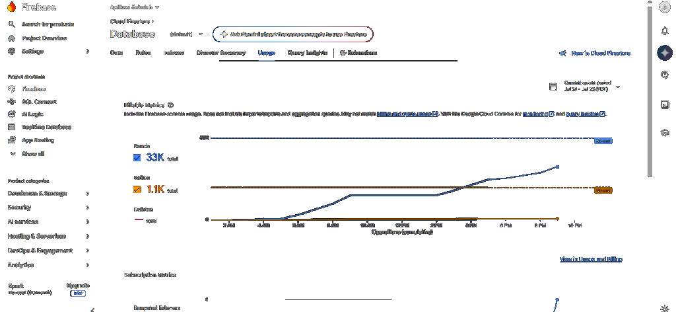The height and width of the screenshot is (312, 676).
Task: Open the AI Logic shortcut icon
Action: point(12,114)
